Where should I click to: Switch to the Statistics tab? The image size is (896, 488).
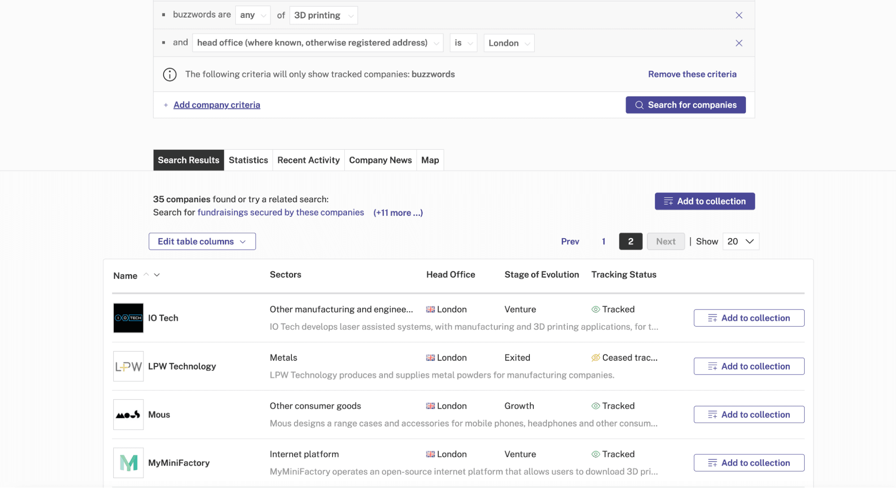(x=248, y=160)
